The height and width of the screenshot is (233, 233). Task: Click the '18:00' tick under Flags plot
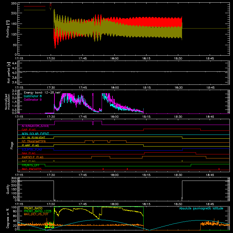tap(114, 175)
